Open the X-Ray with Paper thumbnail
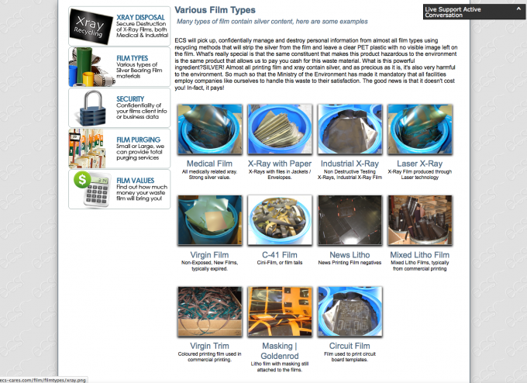Image resolution: width=527 pixels, height=383 pixels. pyautogui.click(x=280, y=129)
